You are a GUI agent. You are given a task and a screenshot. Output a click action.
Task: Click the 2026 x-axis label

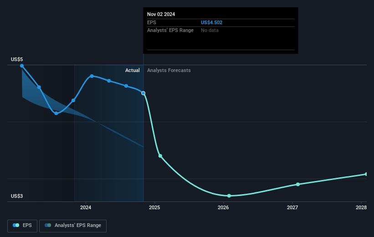point(223,207)
